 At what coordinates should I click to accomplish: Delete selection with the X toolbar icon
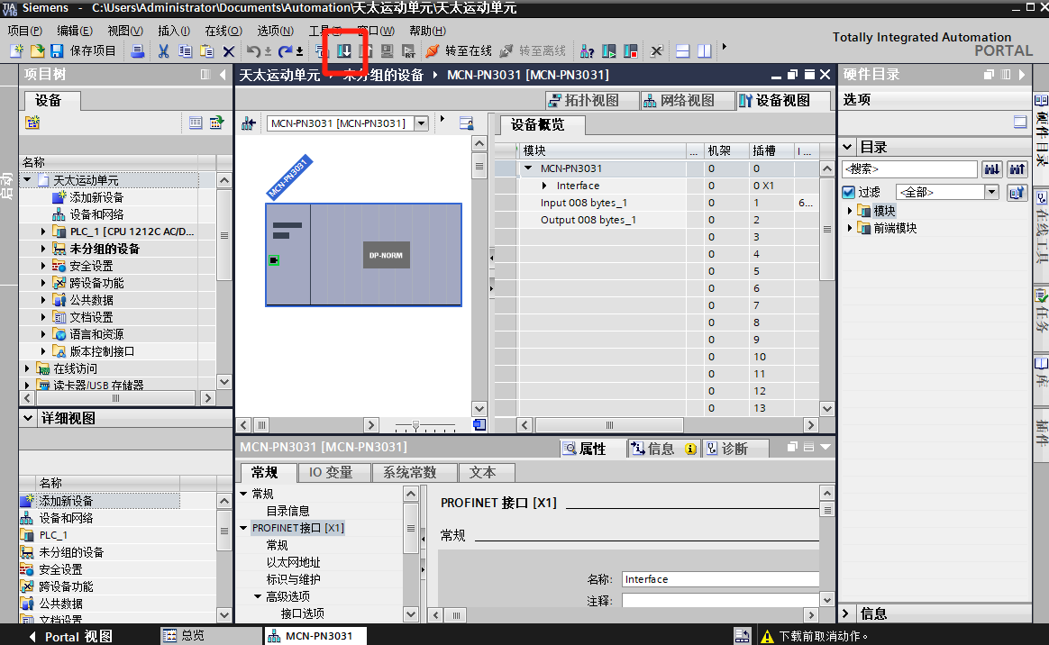229,50
